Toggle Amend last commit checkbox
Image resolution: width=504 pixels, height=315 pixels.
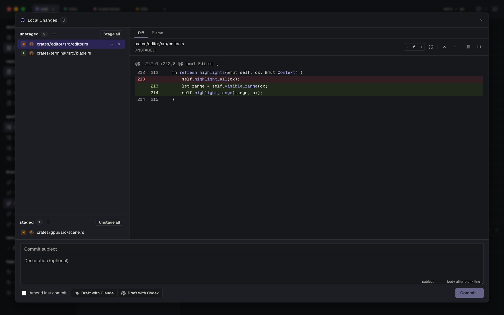[x=24, y=293]
